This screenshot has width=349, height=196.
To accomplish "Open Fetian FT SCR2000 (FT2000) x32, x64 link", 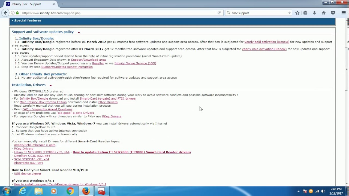I will coord(42,152).
